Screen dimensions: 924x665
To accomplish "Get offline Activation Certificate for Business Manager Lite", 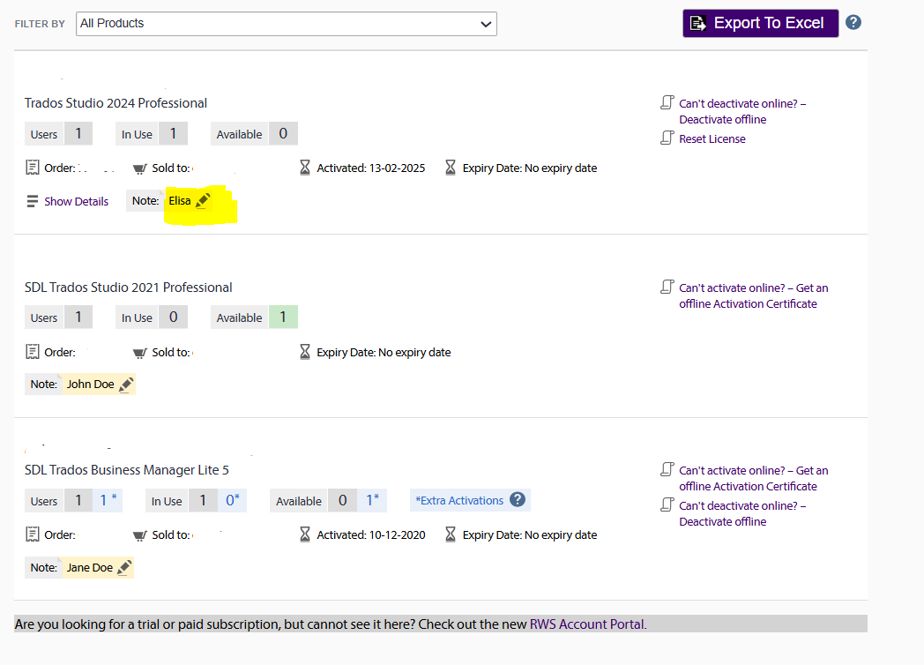I will tap(748, 486).
